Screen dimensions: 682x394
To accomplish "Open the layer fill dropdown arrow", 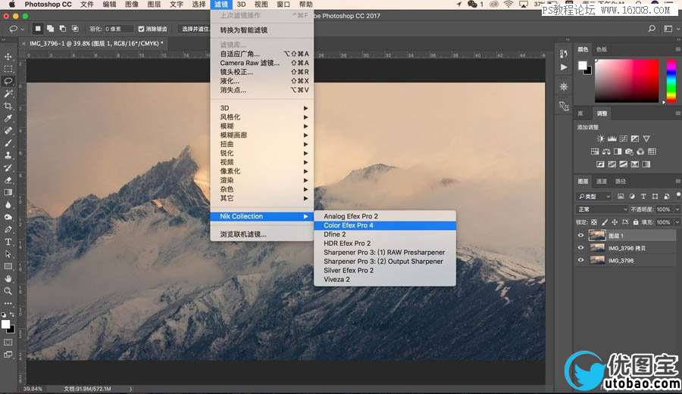I will tap(677, 222).
